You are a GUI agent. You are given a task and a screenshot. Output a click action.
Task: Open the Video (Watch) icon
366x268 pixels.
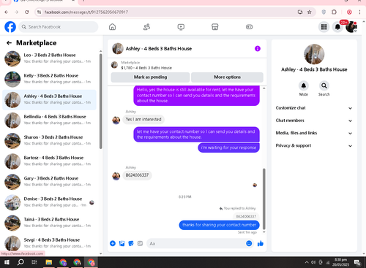[181, 27]
